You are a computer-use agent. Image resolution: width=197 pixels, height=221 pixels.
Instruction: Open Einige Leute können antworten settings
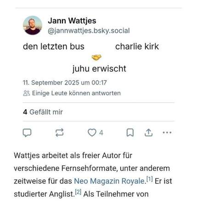pyautogui.click(x=76, y=93)
